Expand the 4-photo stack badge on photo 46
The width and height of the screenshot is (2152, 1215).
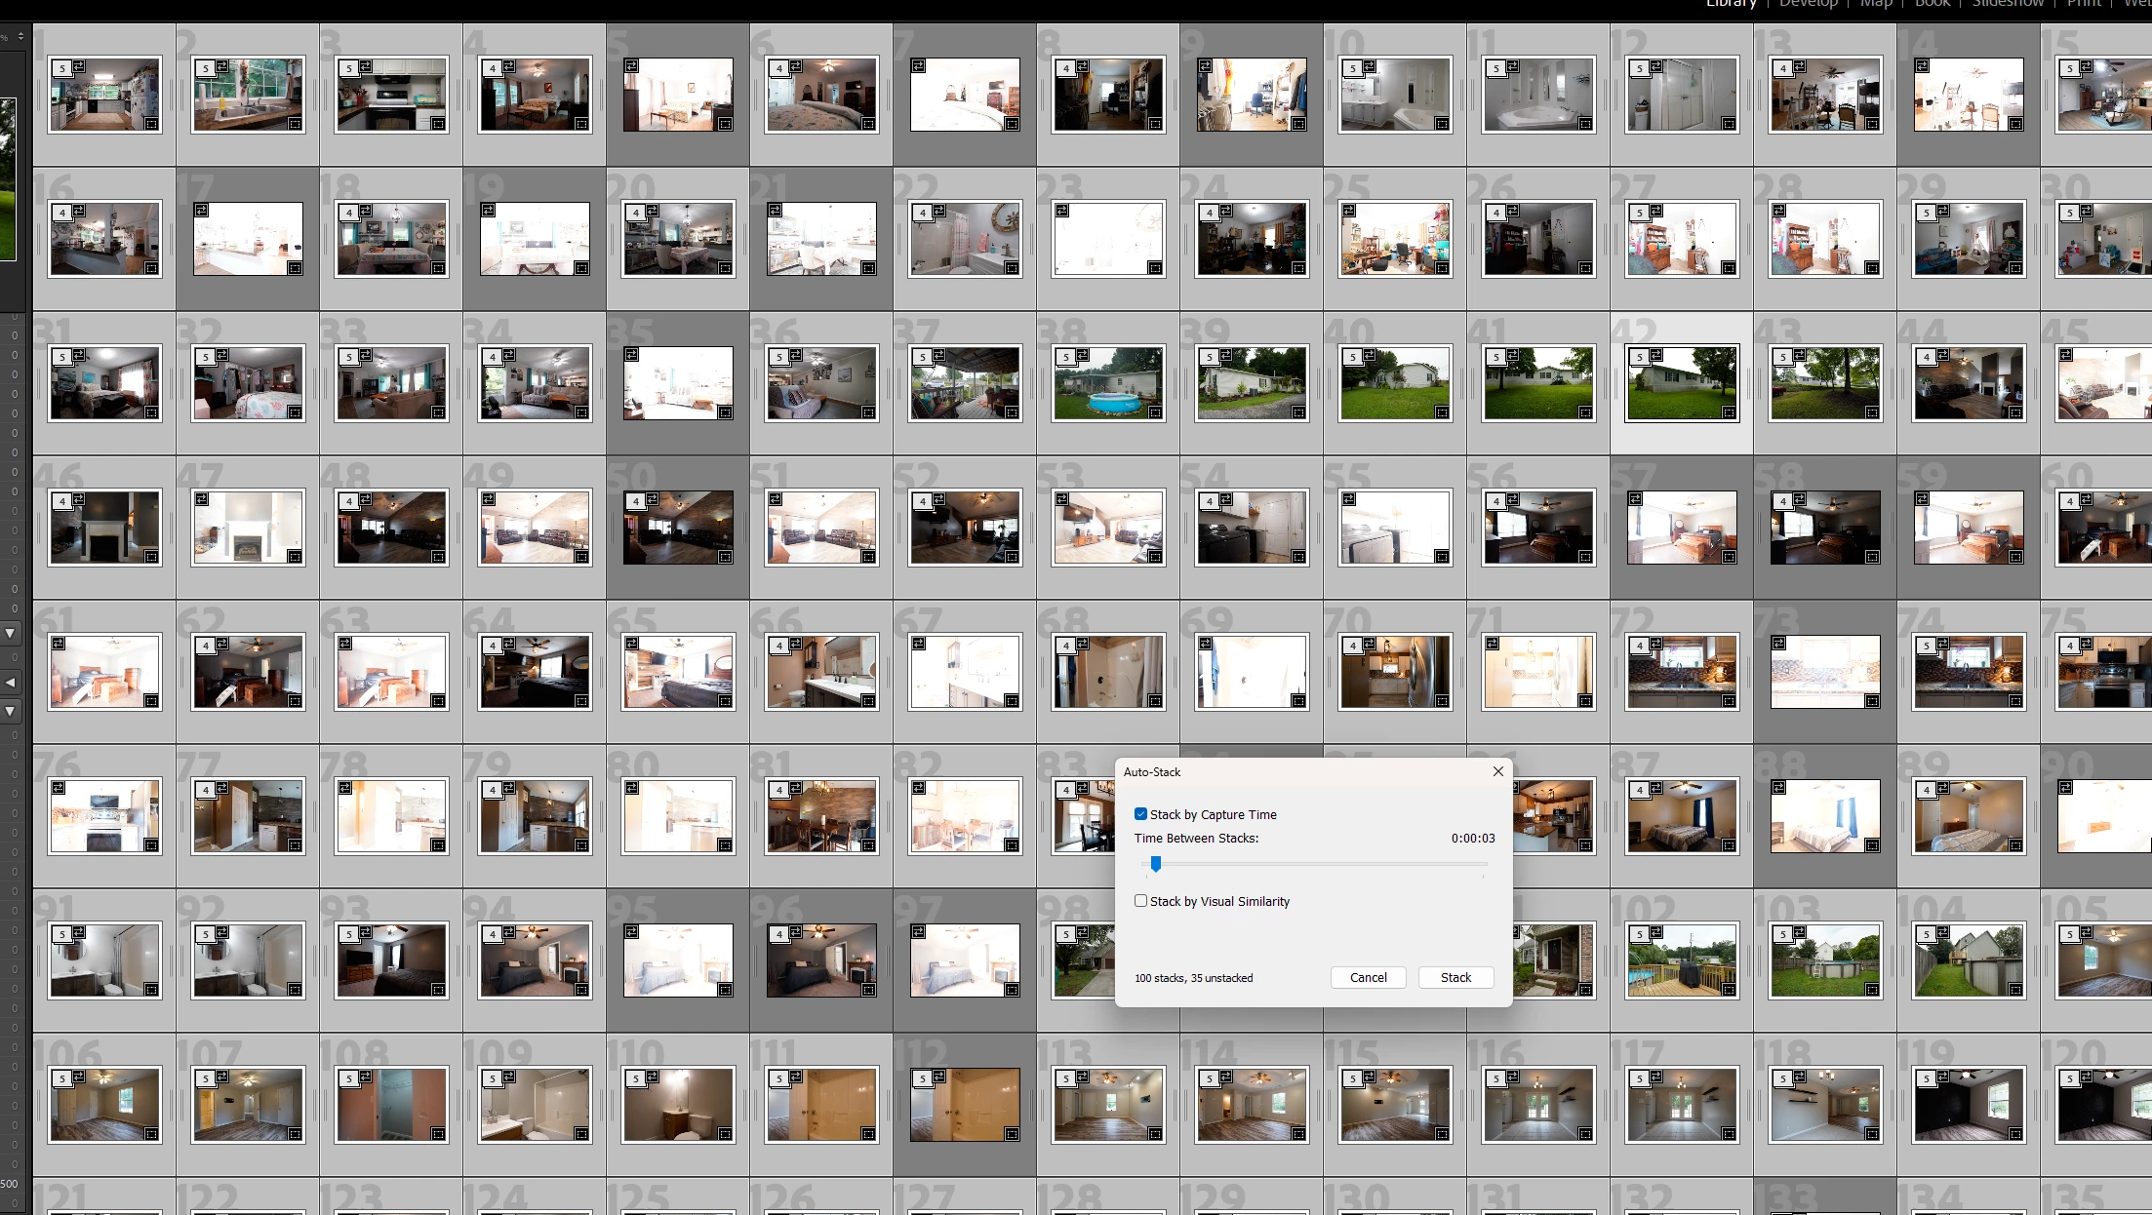[x=62, y=501]
